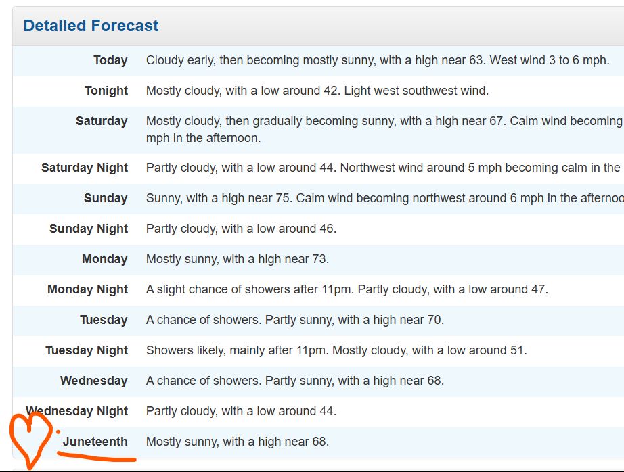Click the Tuesday Night showers likely text

[x=336, y=350]
